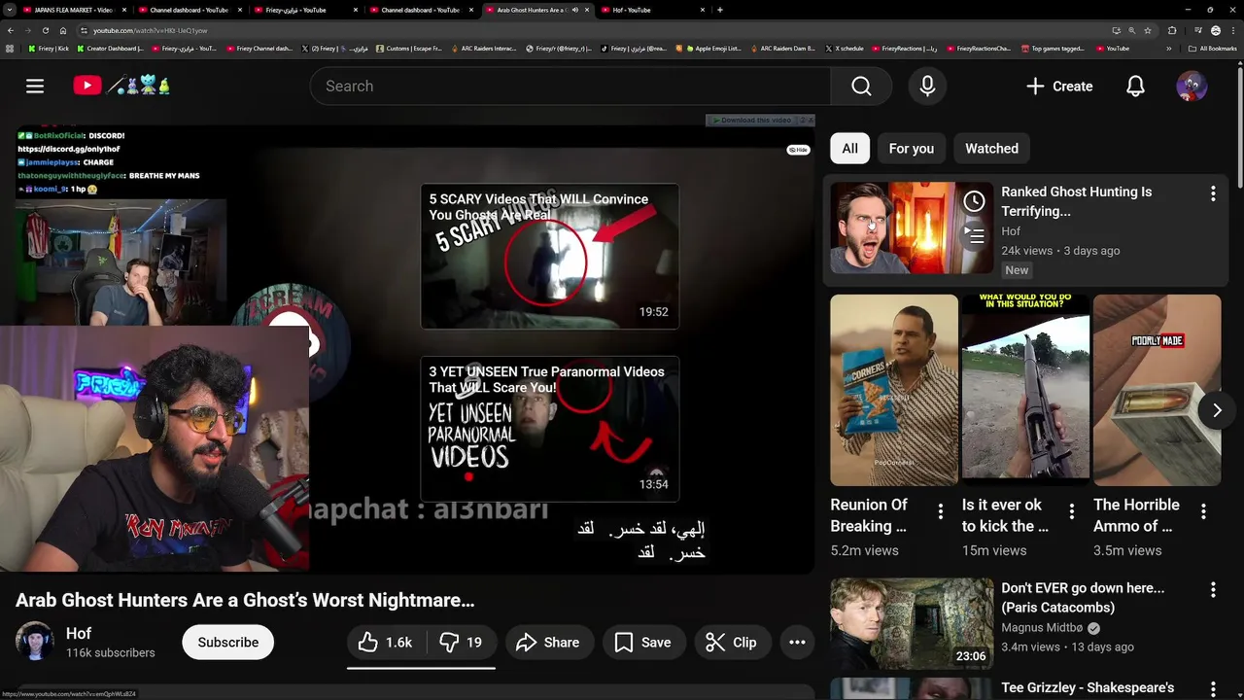The height and width of the screenshot is (700, 1244).
Task: Go back in browser history
Action: tap(10, 30)
